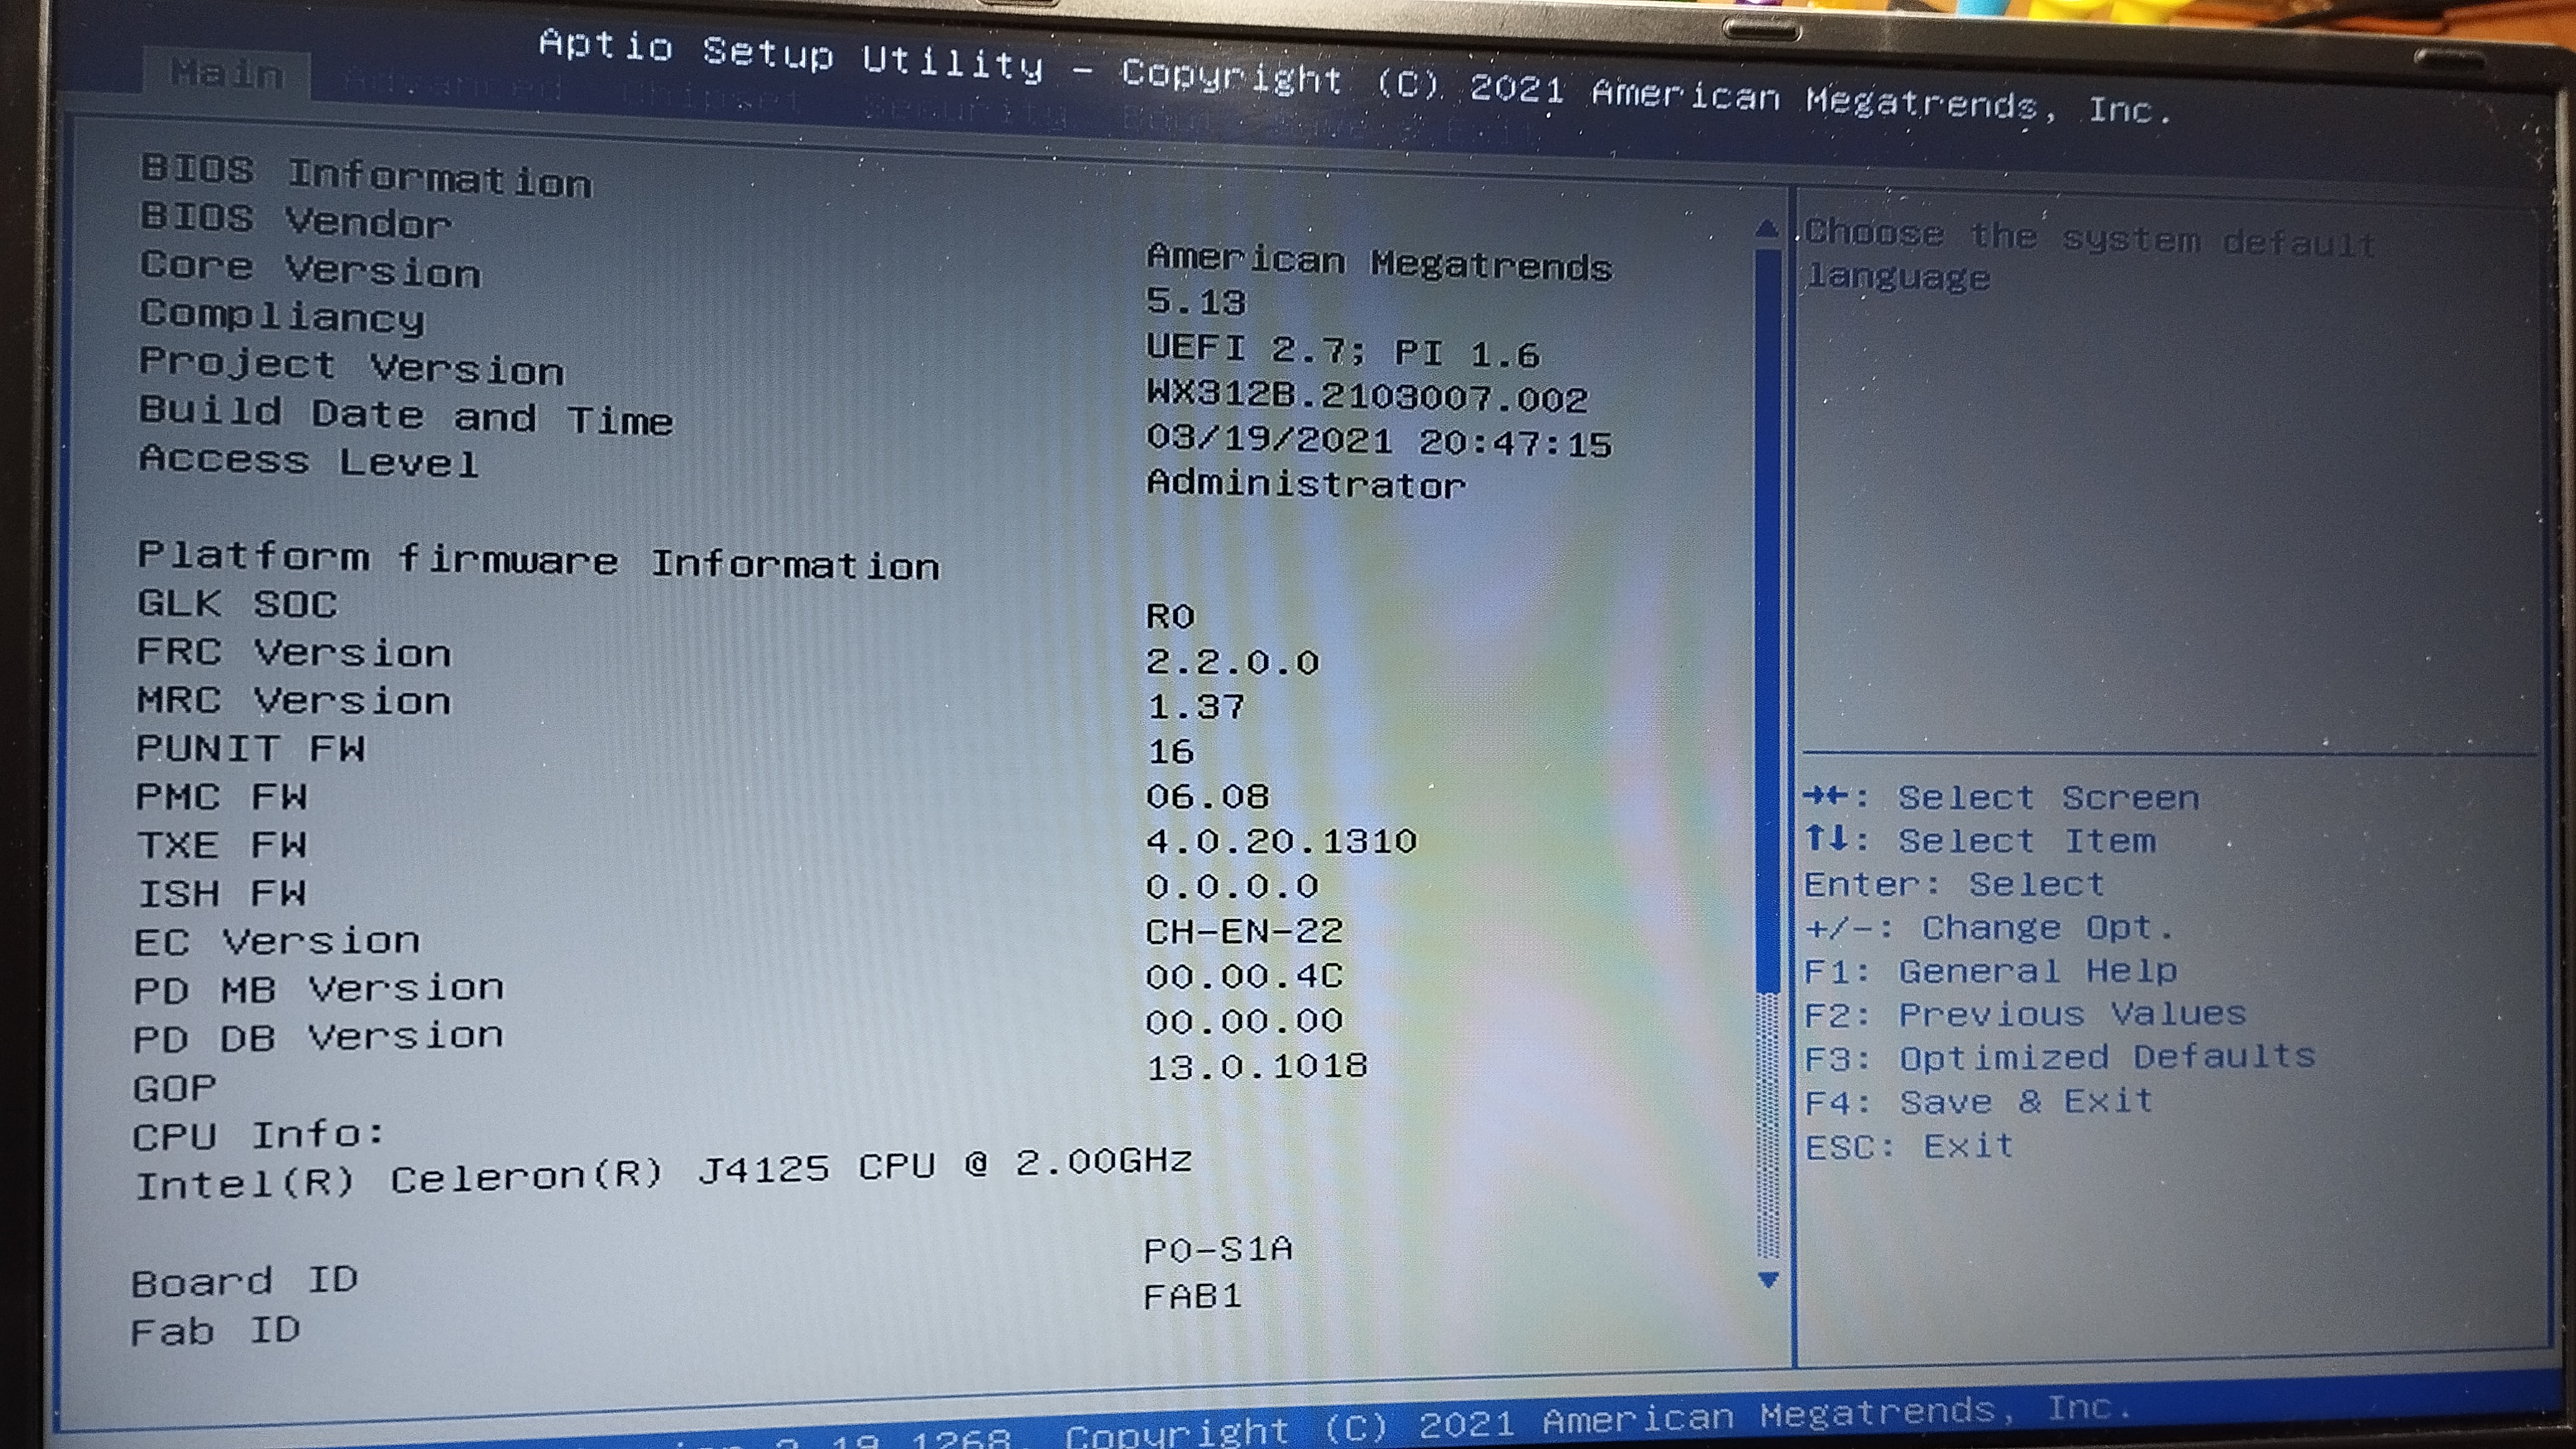Click F2: Previous Values
This screenshot has width=2576, height=1449.
[2024, 1014]
